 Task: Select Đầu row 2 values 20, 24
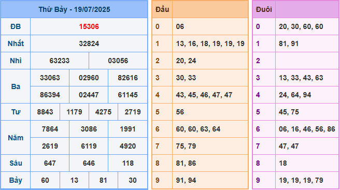click(x=186, y=61)
